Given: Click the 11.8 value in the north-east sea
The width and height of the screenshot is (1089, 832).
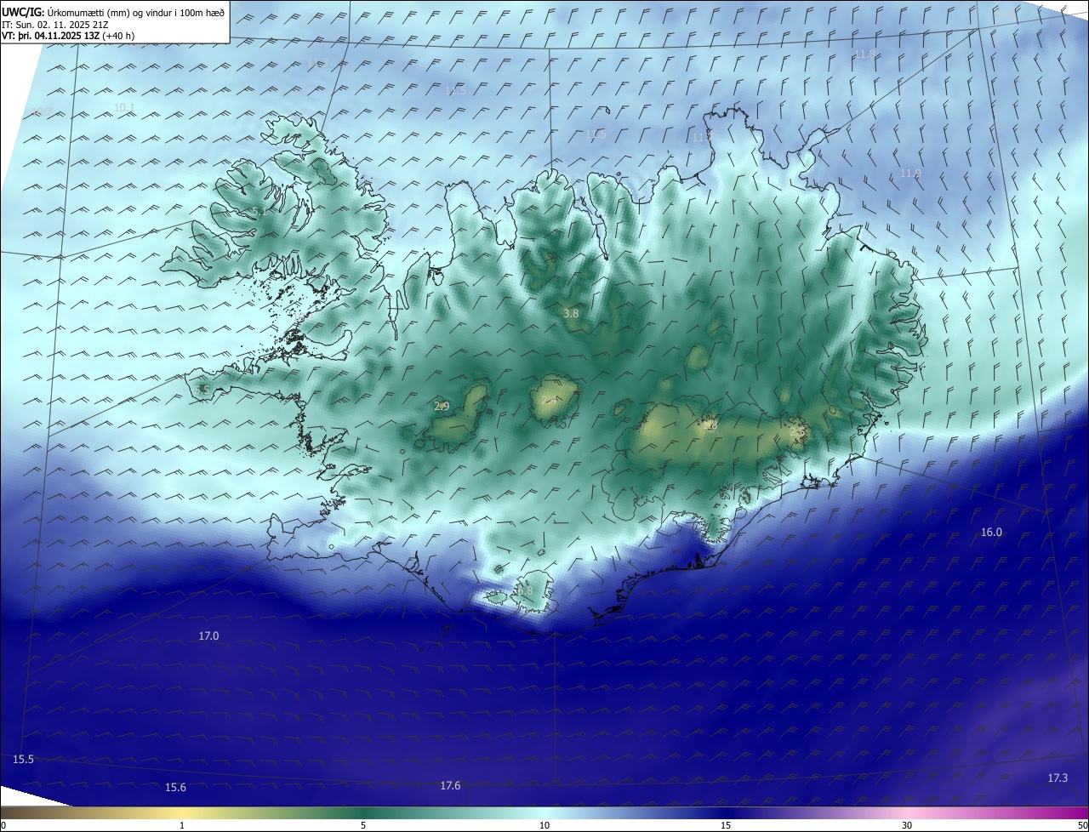Looking at the screenshot, I should 864,54.
